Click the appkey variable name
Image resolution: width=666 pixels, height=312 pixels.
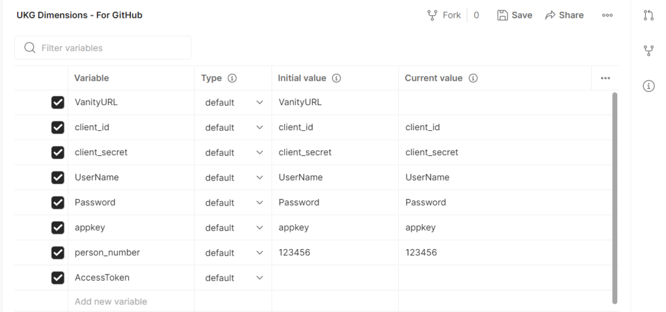point(90,228)
